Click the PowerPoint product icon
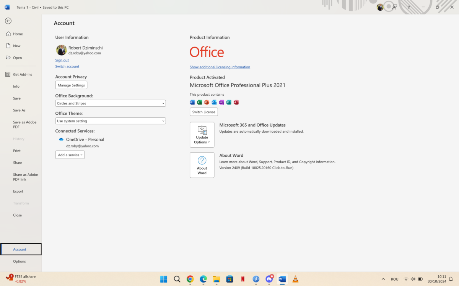 coord(207,102)
